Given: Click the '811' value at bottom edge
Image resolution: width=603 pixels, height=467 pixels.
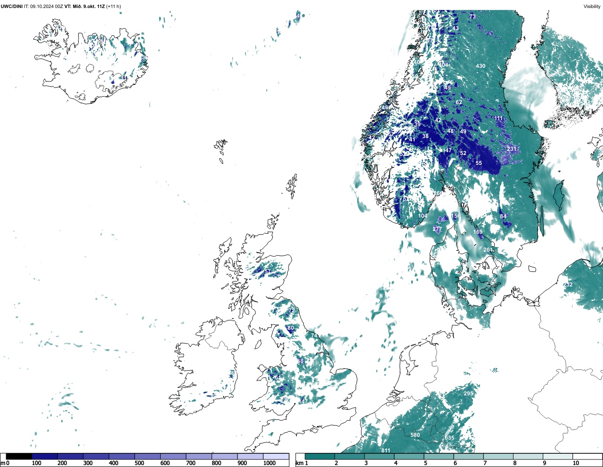Looking at the screenshot, I should tap(386, 451).
